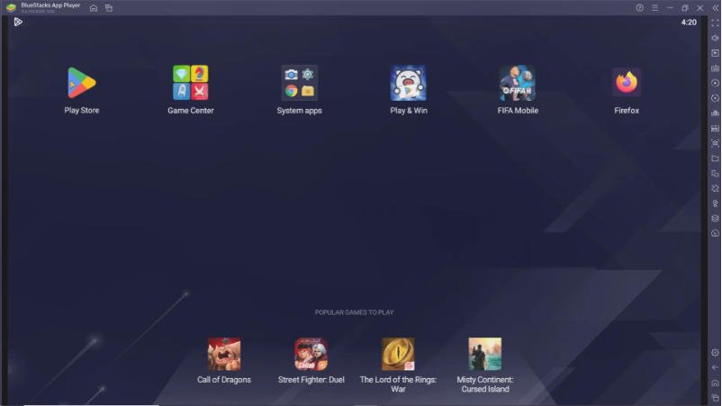Image resolution: width=722 pixels, height=406 pixels.
Task: Launch Street Fighter: Duel game
Action: (311, 354)
